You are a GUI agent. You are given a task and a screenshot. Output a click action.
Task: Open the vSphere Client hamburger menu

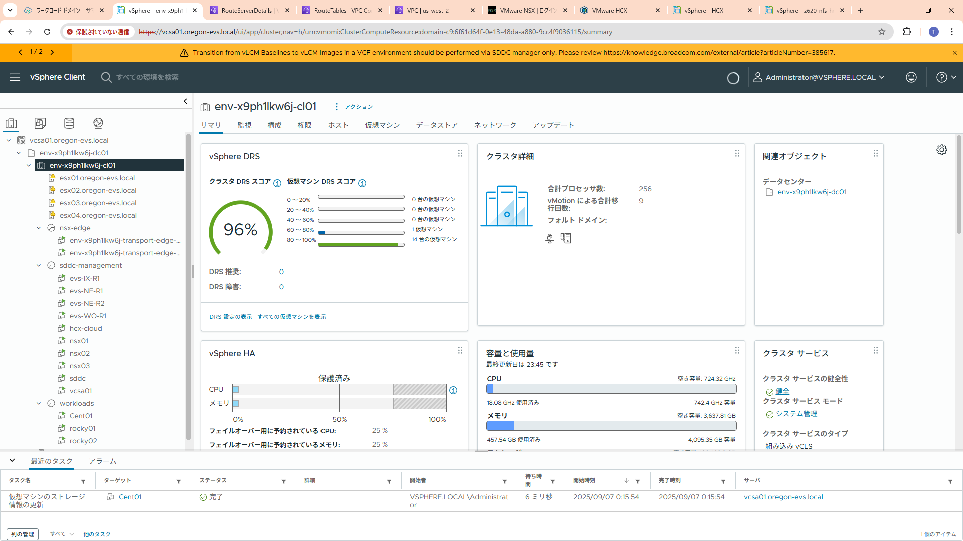pyautogui.click(x=15, y=77)
